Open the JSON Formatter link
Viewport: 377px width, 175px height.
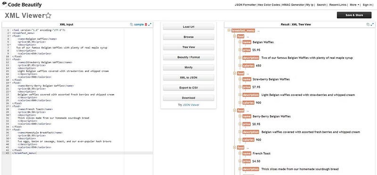click(x=245, y=5)
